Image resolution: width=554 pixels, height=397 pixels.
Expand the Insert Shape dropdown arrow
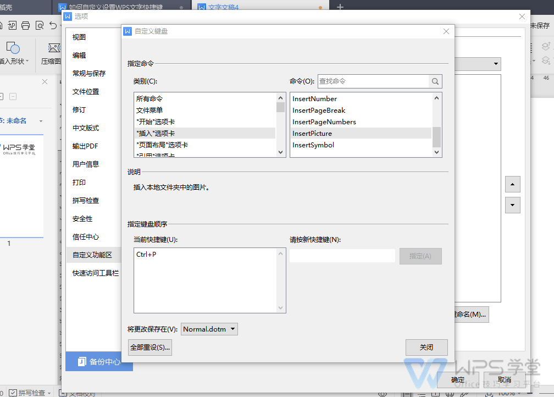click(x=27, y=61)
